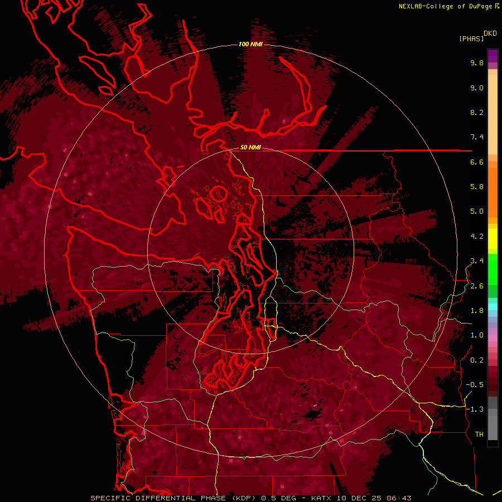Image resolution: width=502 pixels, height=502 pixels.
Task: Click the -0.5 legend value
Action: click(475, 385)
